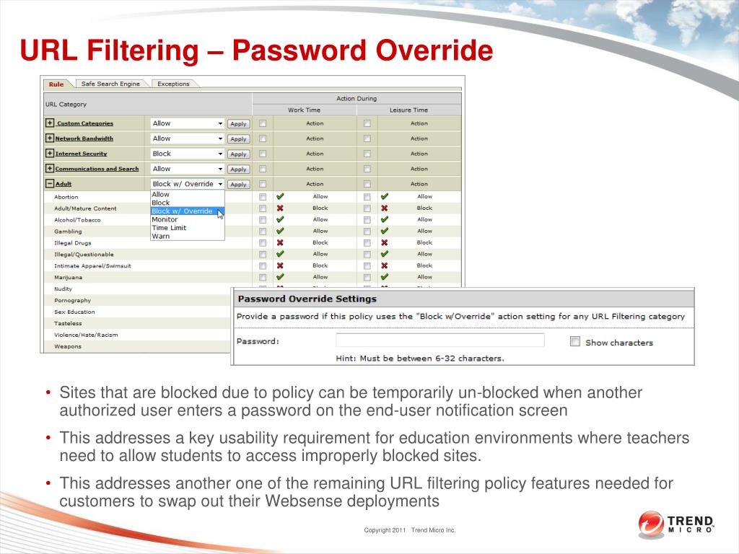Open action dropdown for Internet Security
Viewport: 739px width, 554px height.
[x=187, y=154]
